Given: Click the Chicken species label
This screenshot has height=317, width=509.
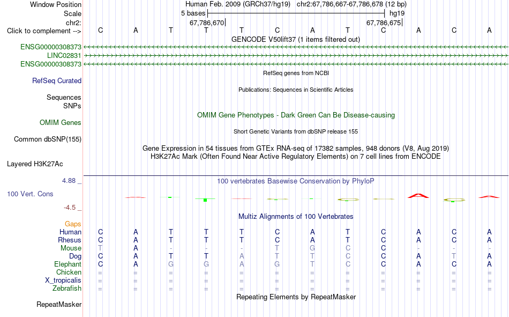Looking at the screenshot, I should pos(69,272).
